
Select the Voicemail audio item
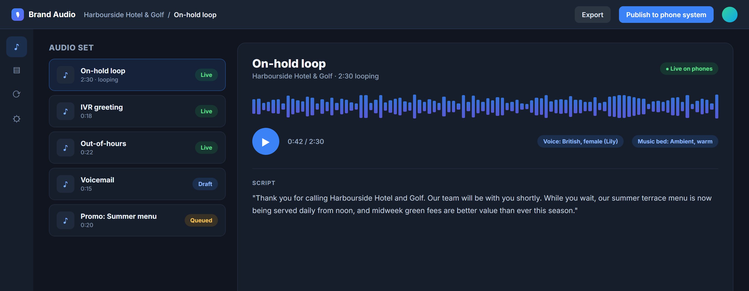tap(137, 184)
